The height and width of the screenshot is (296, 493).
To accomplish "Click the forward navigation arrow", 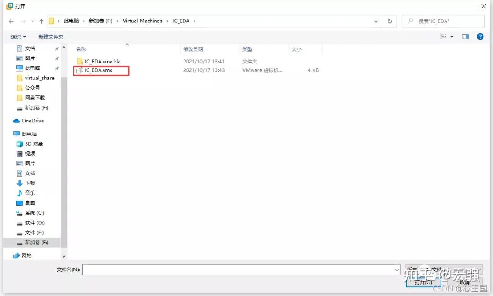I will coord(23,21).
